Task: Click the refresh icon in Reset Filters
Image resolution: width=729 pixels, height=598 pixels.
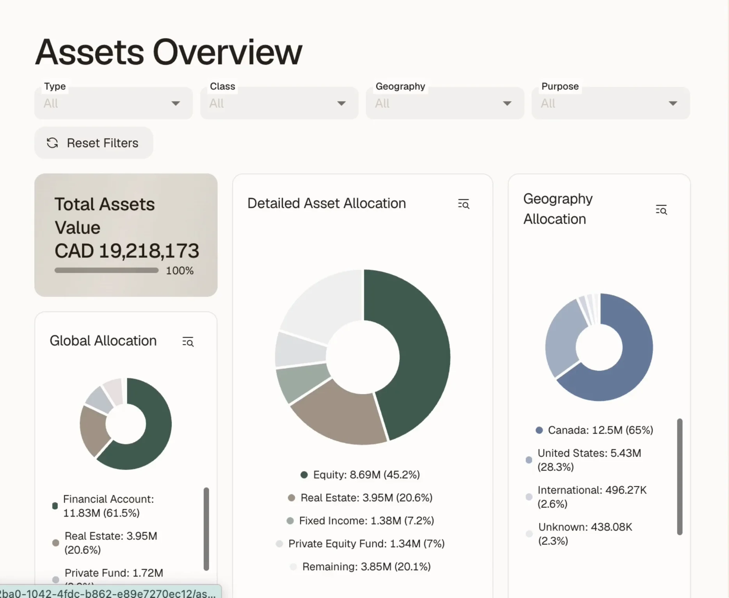Action: click(x=52, y=143)
